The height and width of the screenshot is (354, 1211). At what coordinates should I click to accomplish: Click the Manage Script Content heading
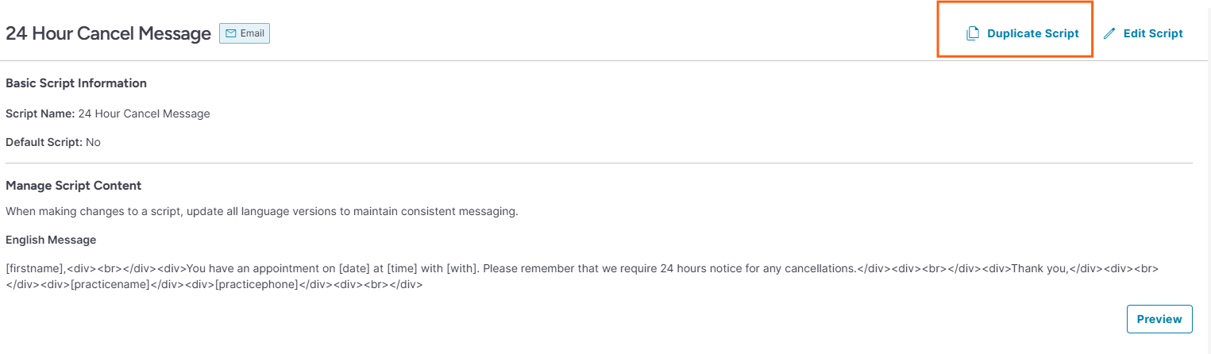point(73,186)
